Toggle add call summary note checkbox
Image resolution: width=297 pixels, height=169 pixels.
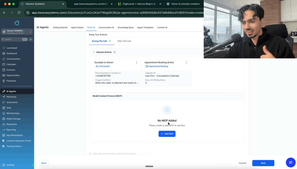90,154
